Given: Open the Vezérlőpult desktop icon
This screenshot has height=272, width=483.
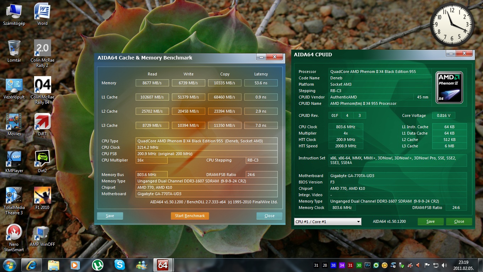Looking at the screenshot, I should tap(14, 88).
